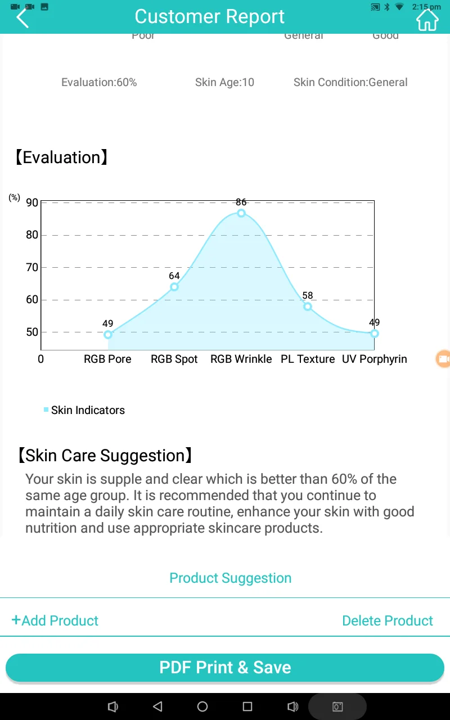The width and height of the screenshot is (450, 720).
Task: Tap the floating orange camera button
Action: pyautogui.click(x=443, y=358)
